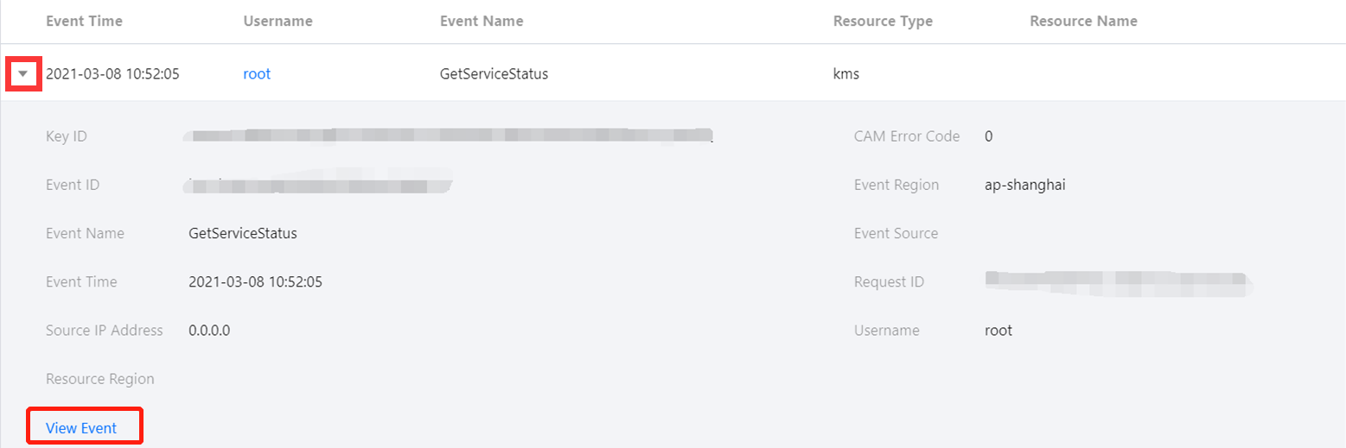1346x448 pixels.
Task: Click the blurred Key ID value
Action: click(x=450, y=136)
